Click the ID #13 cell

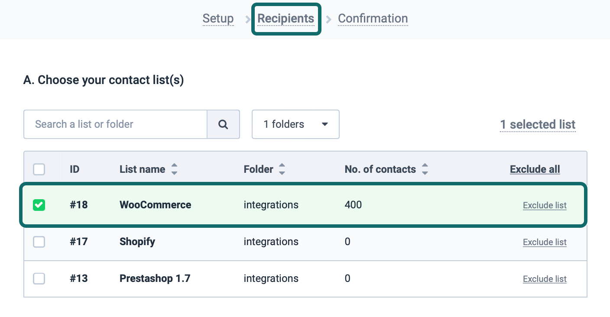(x=79, y=278)
